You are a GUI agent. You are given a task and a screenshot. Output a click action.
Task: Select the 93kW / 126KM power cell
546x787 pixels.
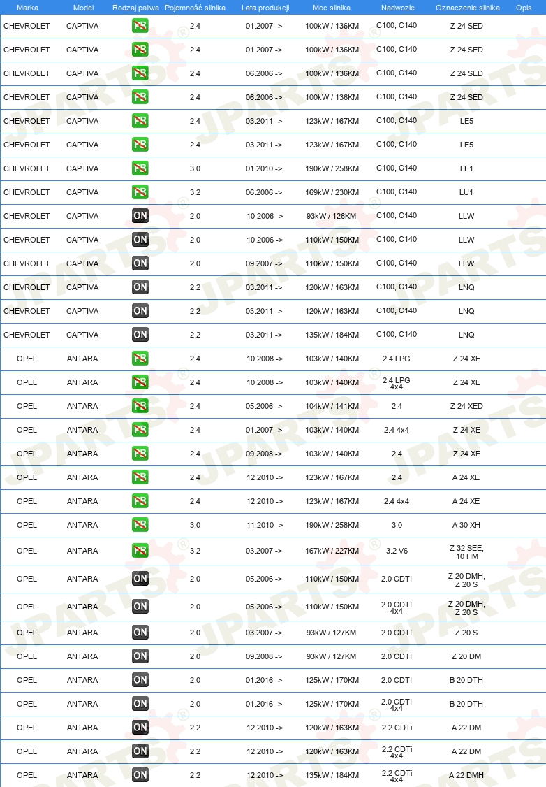(331, 216)
